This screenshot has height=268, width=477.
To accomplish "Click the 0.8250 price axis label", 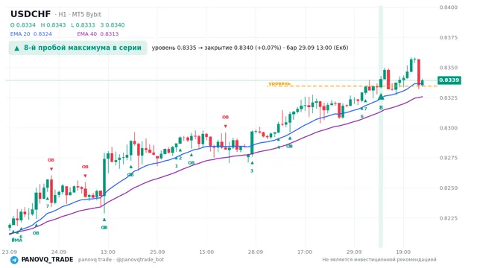I will coord(448,188).
